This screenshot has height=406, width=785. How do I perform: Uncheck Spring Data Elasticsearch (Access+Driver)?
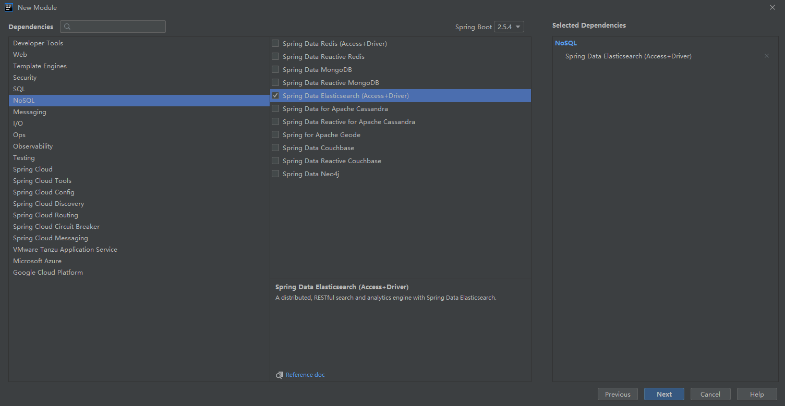coord(275,95)
